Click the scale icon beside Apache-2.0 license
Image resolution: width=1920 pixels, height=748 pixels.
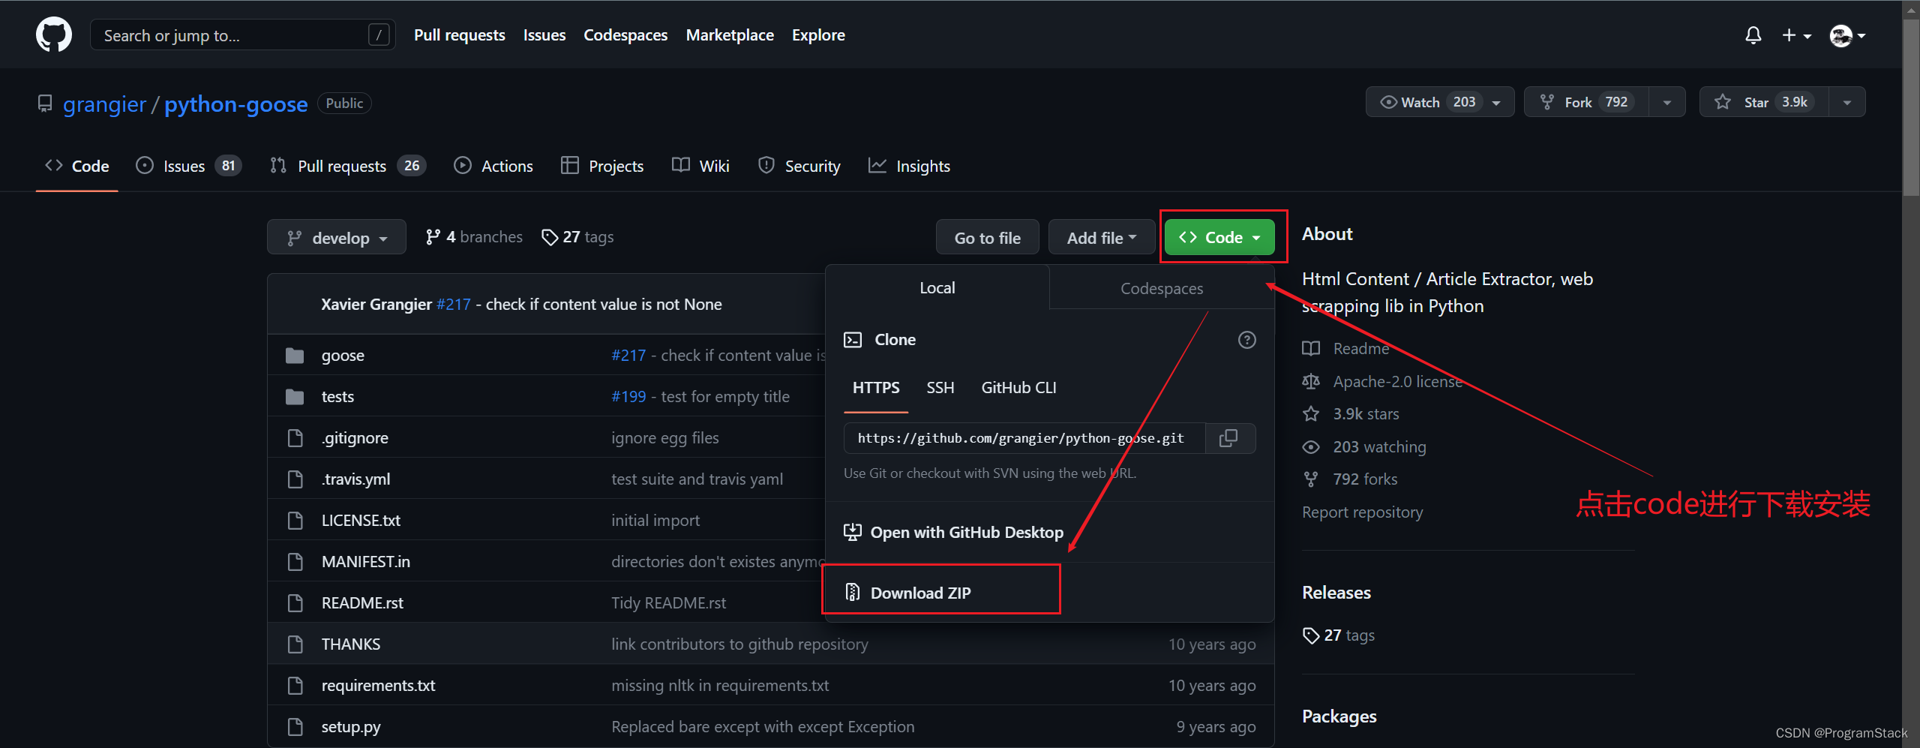(1311, 382)
